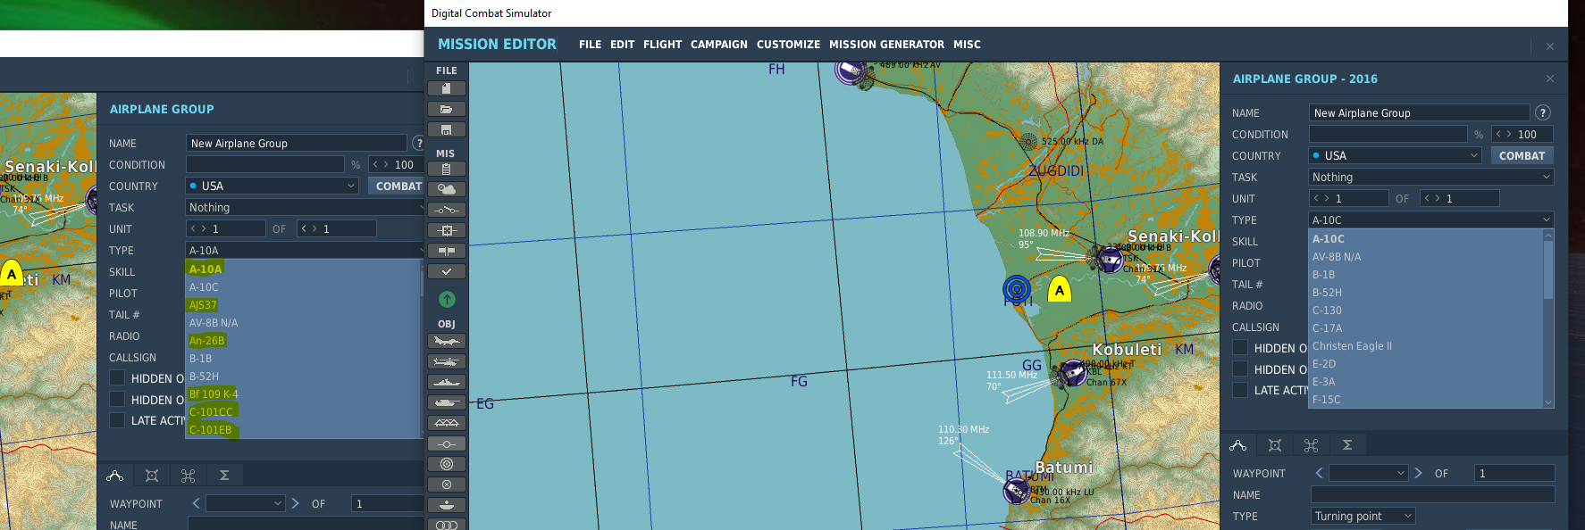Enable LATE ACTIVATION checkbox in left panel
The height and width of the screenshot is (530, 1585).
pos(117,420)
